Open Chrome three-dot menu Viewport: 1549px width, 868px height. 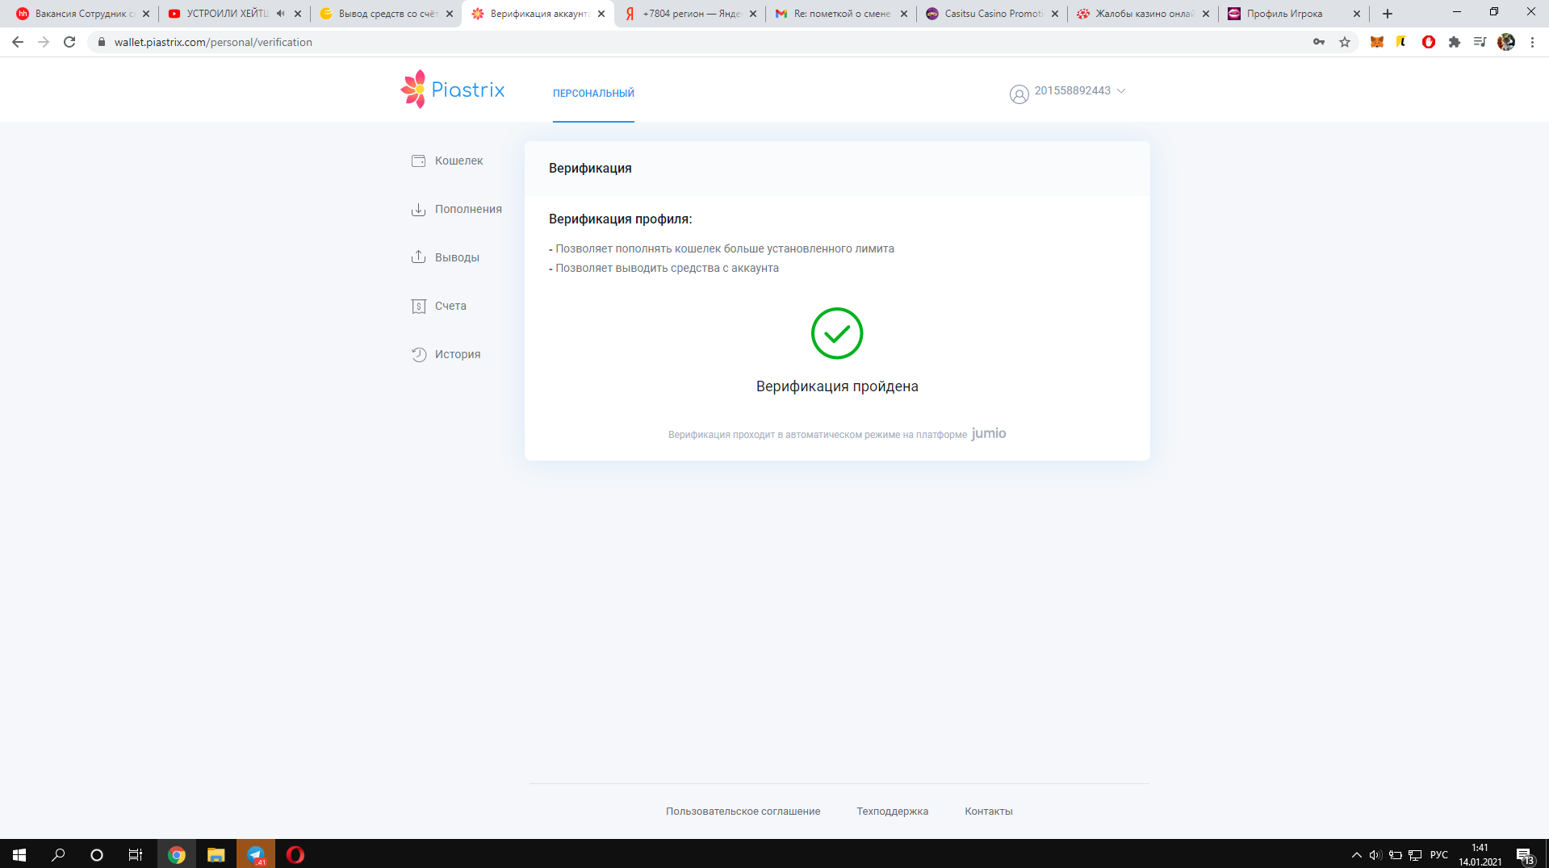[1532, 42]
